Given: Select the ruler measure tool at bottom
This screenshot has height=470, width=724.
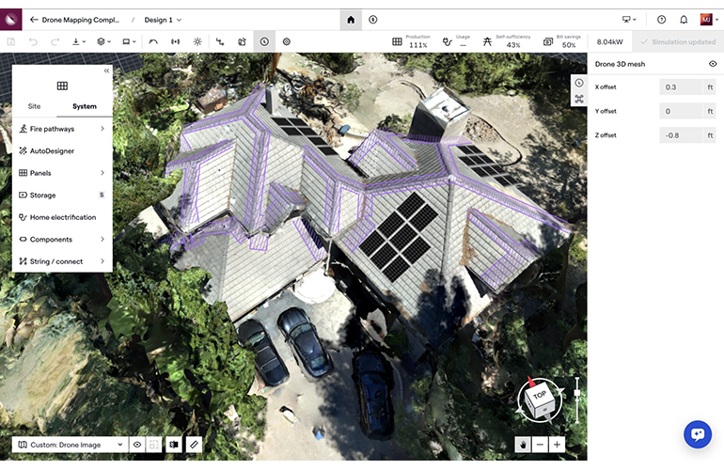Looking at the screenshot, I should tap(194, 445).
